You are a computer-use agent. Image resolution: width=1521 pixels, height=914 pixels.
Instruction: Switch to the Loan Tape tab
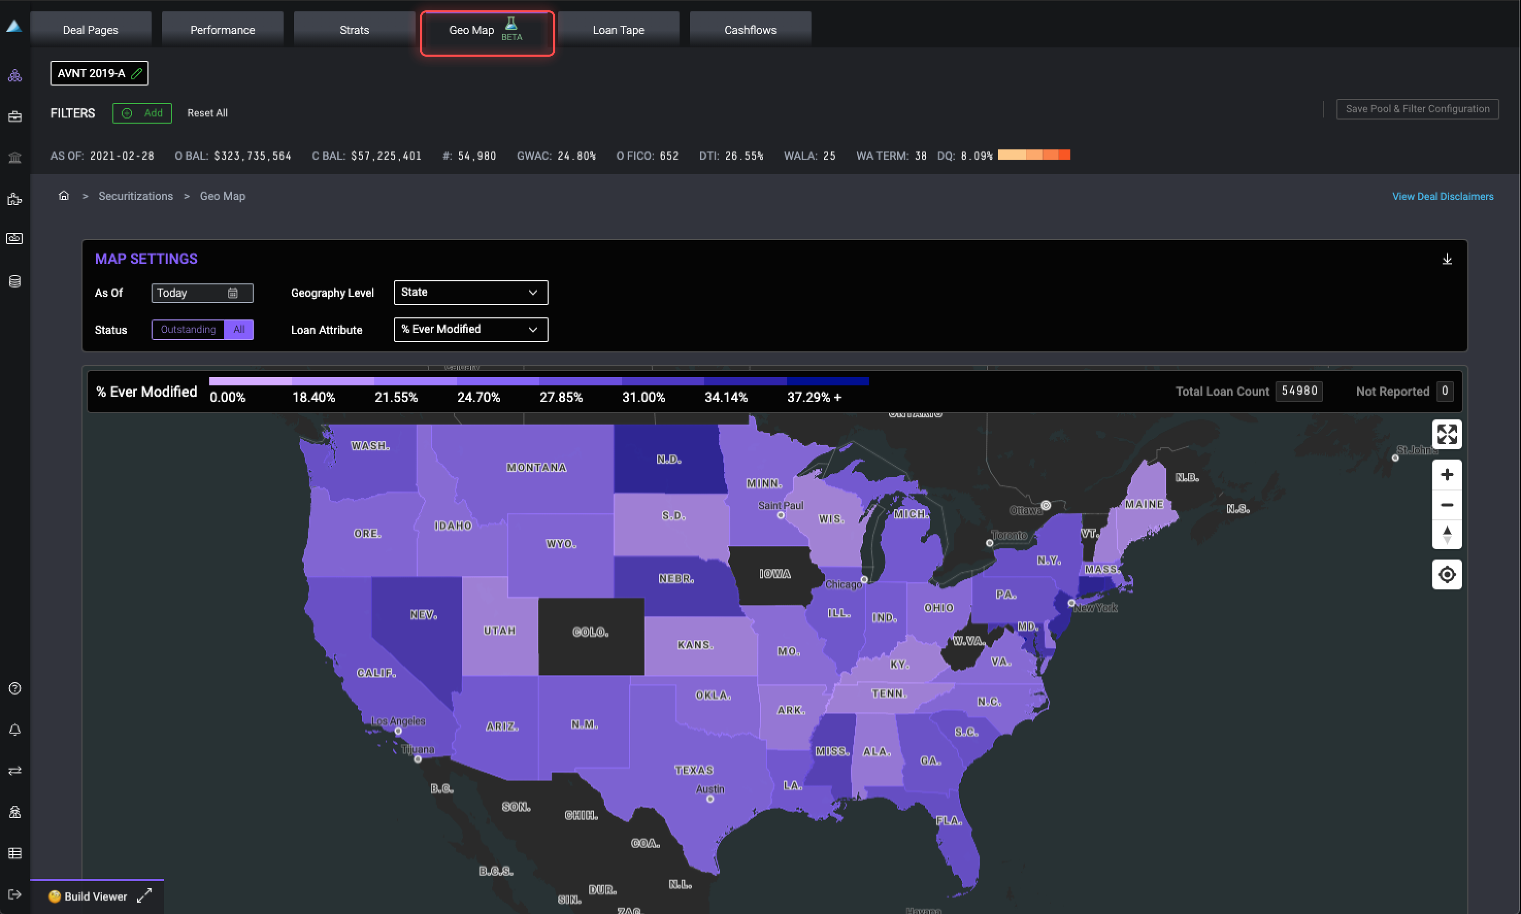click(618, 29)
